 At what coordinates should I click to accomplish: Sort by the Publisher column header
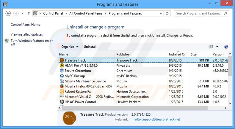(x=123, y=54)
